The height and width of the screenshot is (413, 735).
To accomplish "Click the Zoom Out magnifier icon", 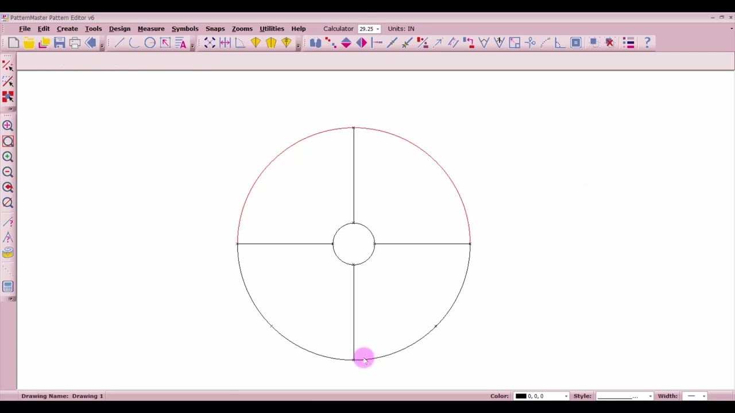I will pos(8,172).
